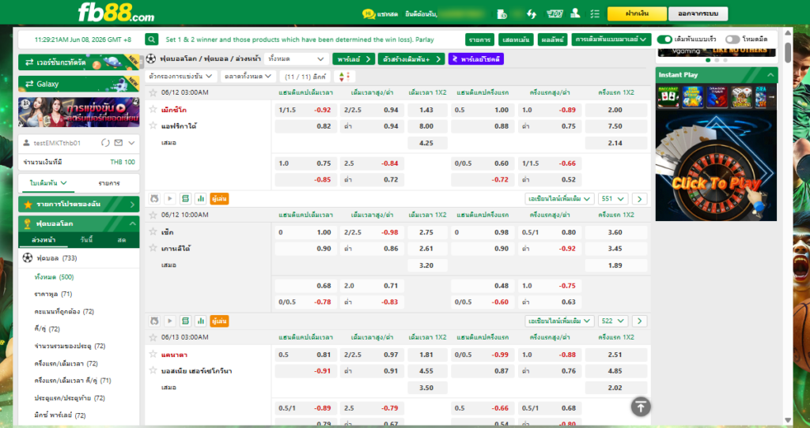The width and height of the screenshot is (810, 428).
Task: Click the green รายการ button in top bar
Action: point(480,39)
